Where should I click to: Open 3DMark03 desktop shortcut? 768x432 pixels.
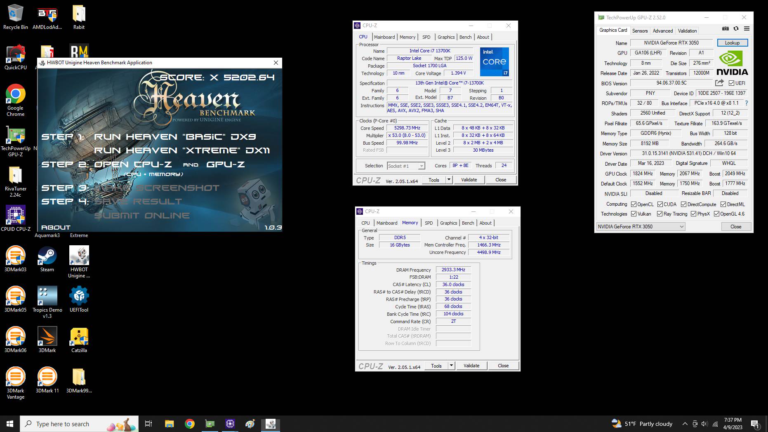[x=16, y=259]
